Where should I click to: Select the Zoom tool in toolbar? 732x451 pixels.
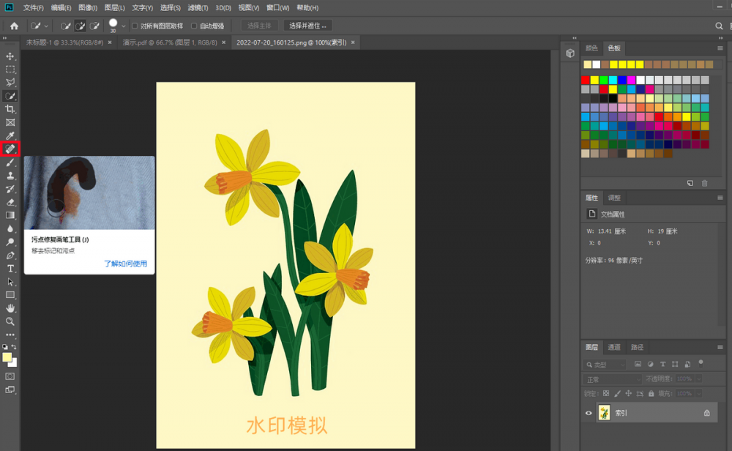[x=10, y=321]
